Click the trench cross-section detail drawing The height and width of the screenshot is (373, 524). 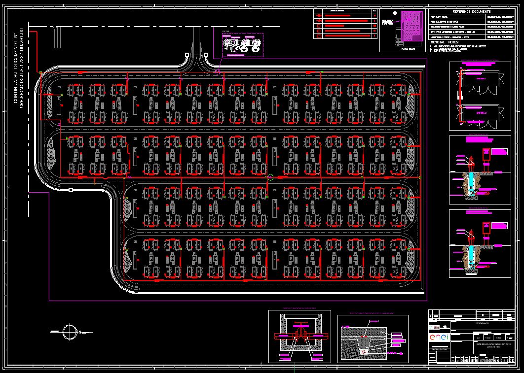(373, 339)
